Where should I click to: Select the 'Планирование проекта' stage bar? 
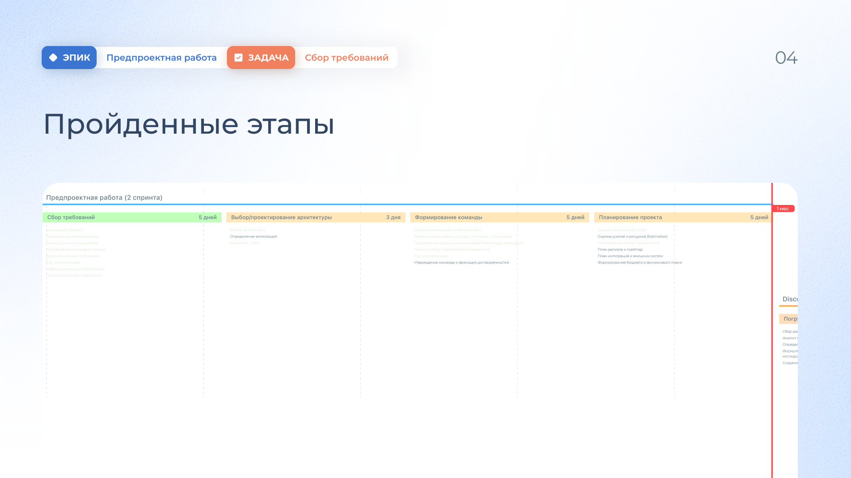click(x=683, y=217)
